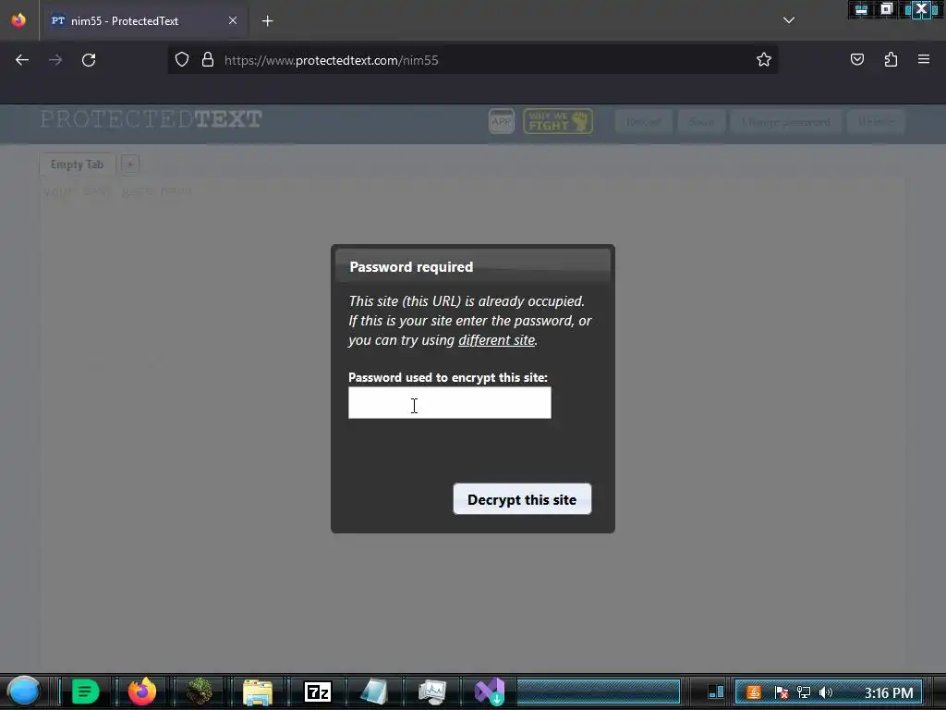Click the network tray icon
Image resolution: width=946 pixels, height=710 pixels.
coord(804,692)
